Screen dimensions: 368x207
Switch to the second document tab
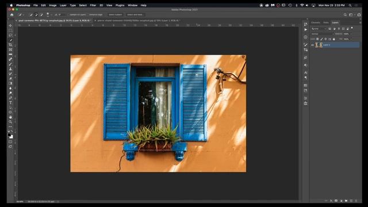tap(138, 21)
